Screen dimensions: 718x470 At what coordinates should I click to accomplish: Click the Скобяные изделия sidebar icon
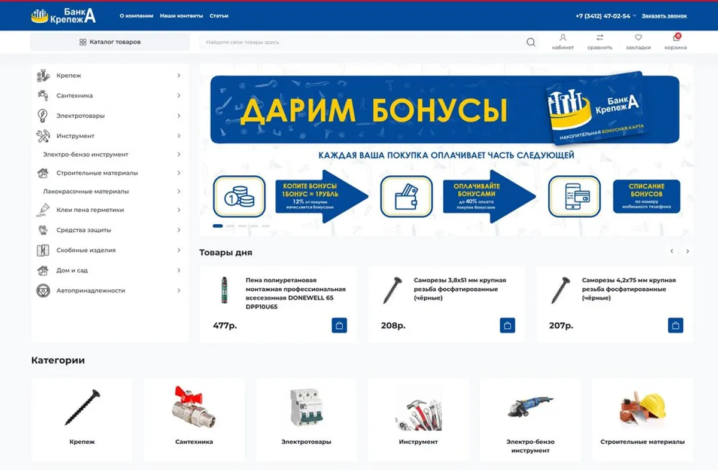[x=42, y=250]
